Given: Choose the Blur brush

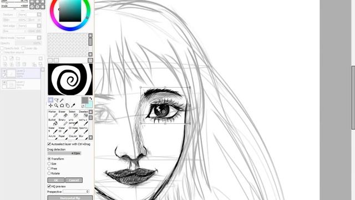Looking at the screenshot, I should pos(83,137).
